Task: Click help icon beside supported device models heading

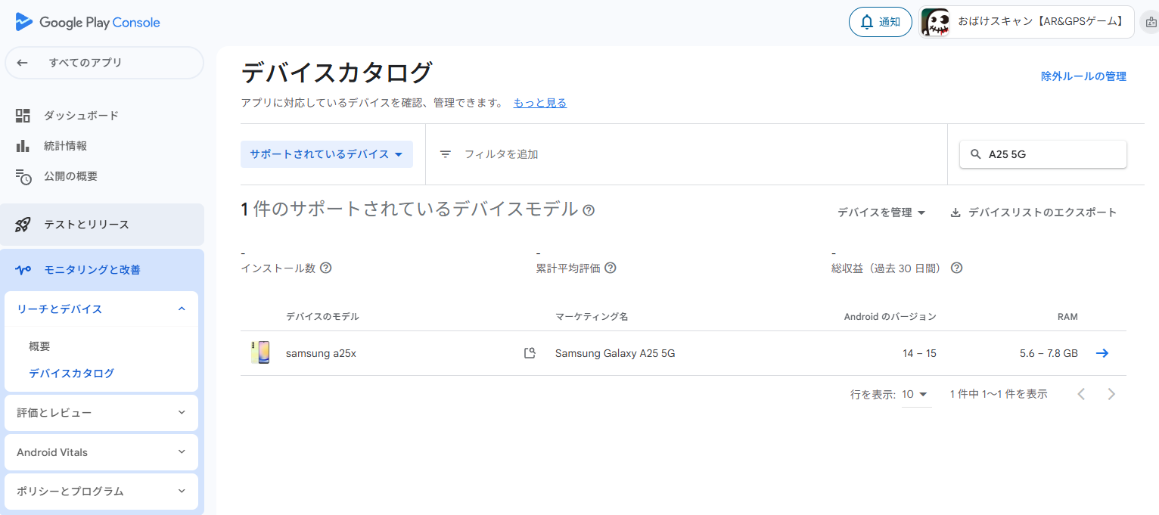Action: coord(589,210)
